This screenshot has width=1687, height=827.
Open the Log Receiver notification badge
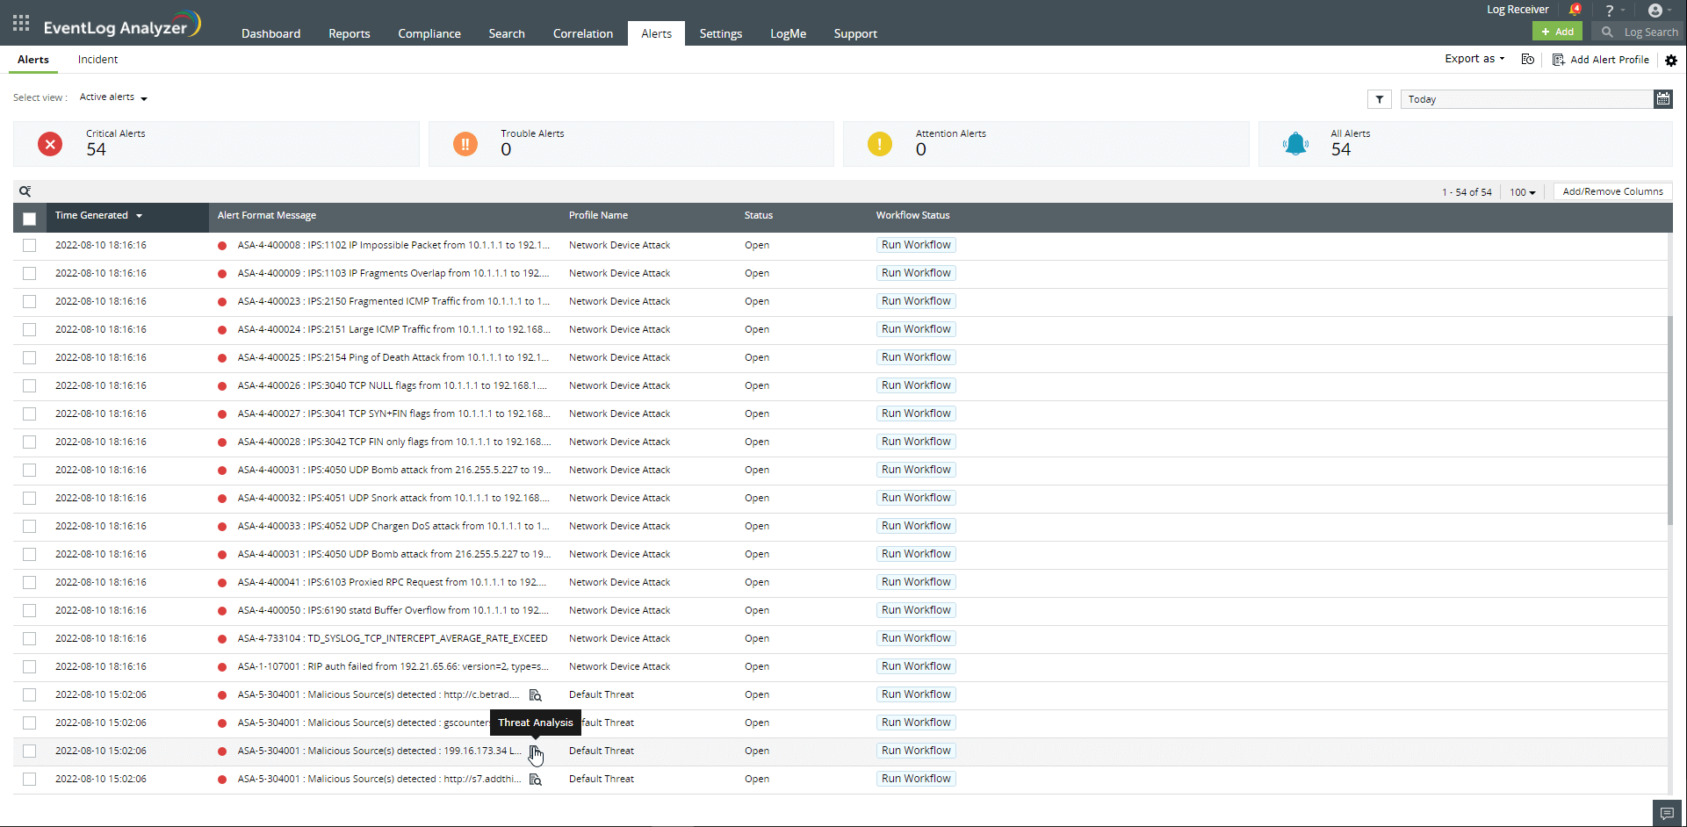click(x=1575, y=9)
